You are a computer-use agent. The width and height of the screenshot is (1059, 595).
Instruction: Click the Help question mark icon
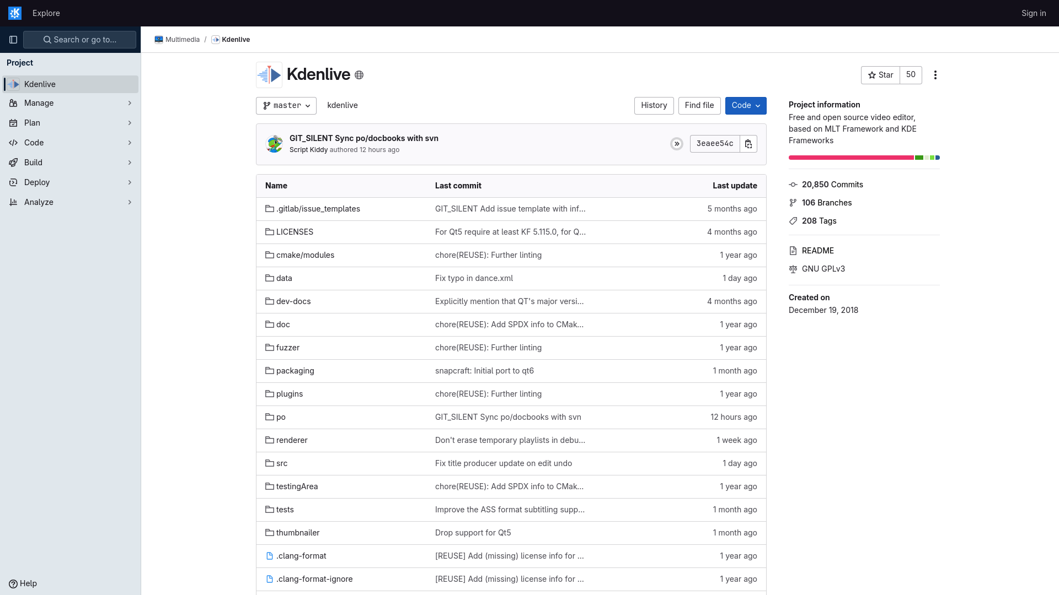(x=13, y=584)
